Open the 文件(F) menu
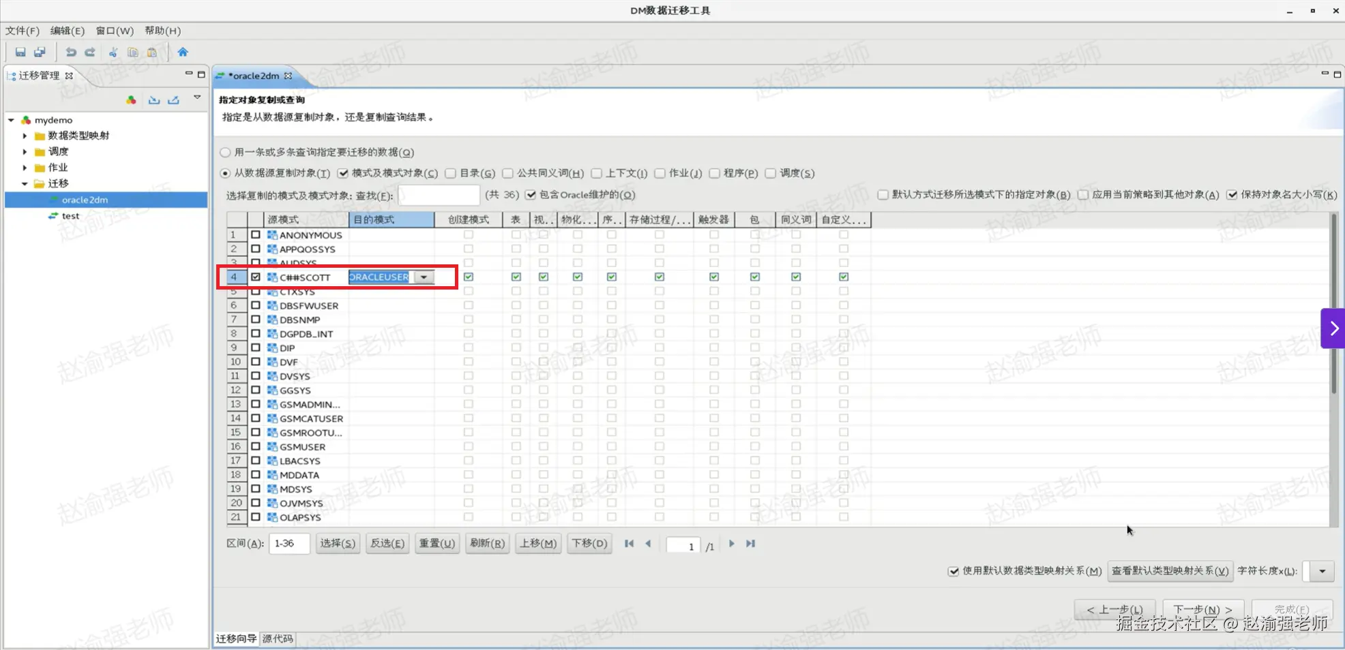This screenshot has height=650, width=1345. pos(23,31)
